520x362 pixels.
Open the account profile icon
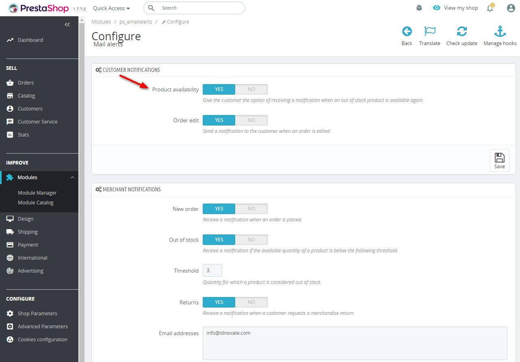[x=511, y=8]
